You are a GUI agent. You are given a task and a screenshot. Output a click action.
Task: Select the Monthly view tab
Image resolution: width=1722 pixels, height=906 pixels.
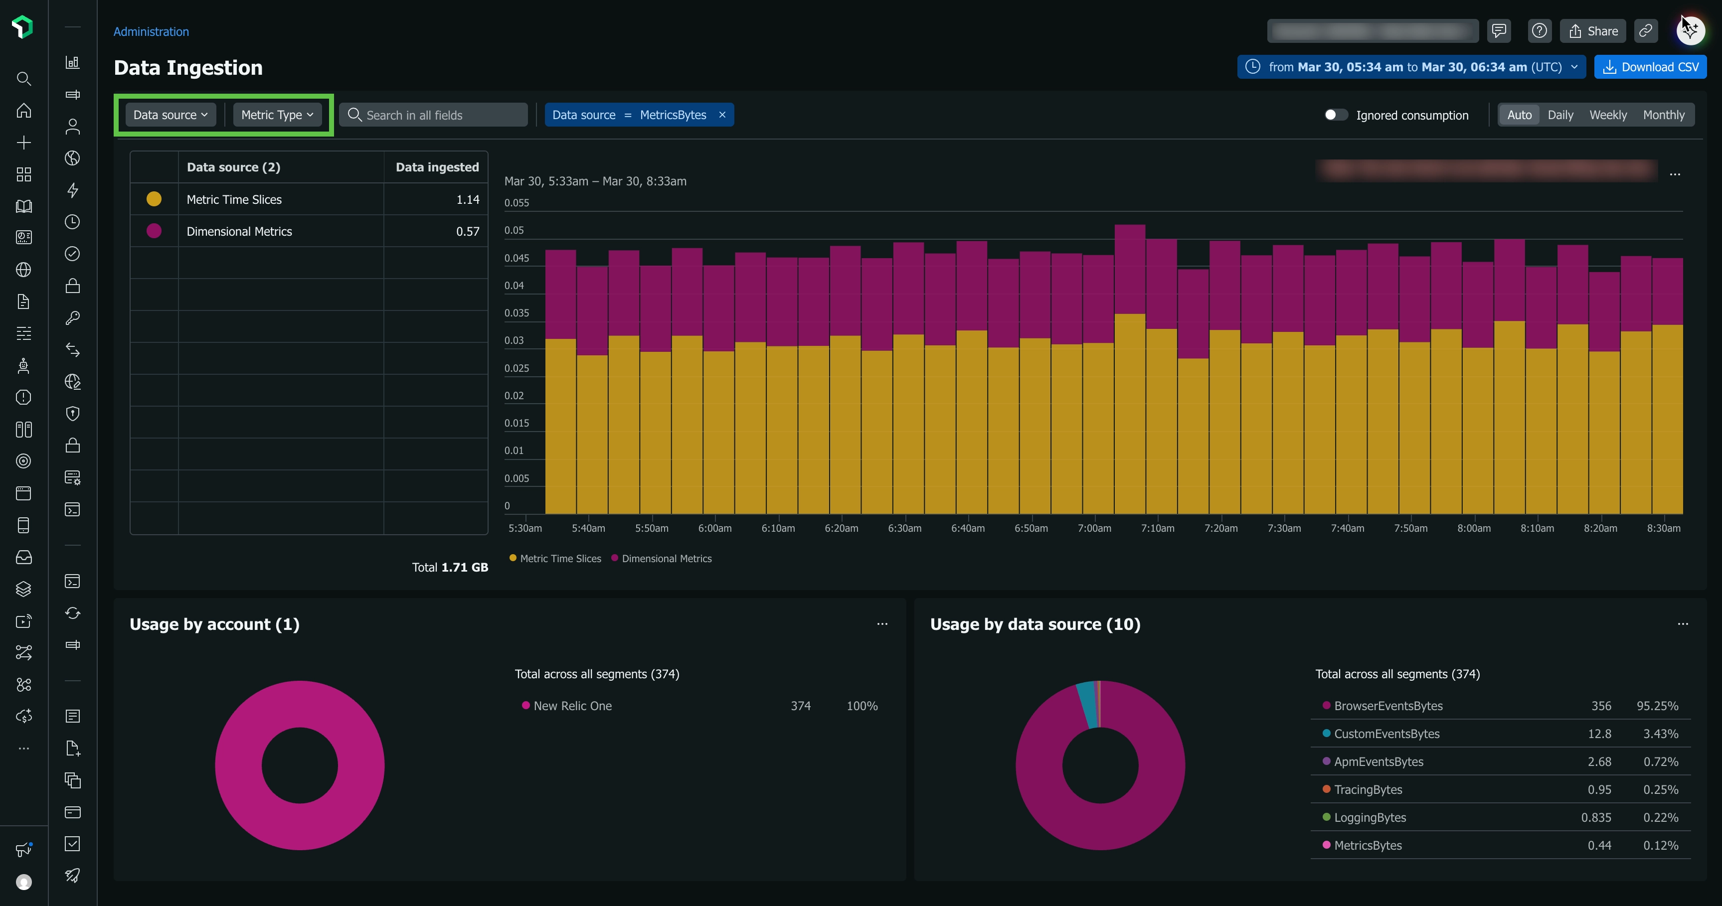(1663, 115)
